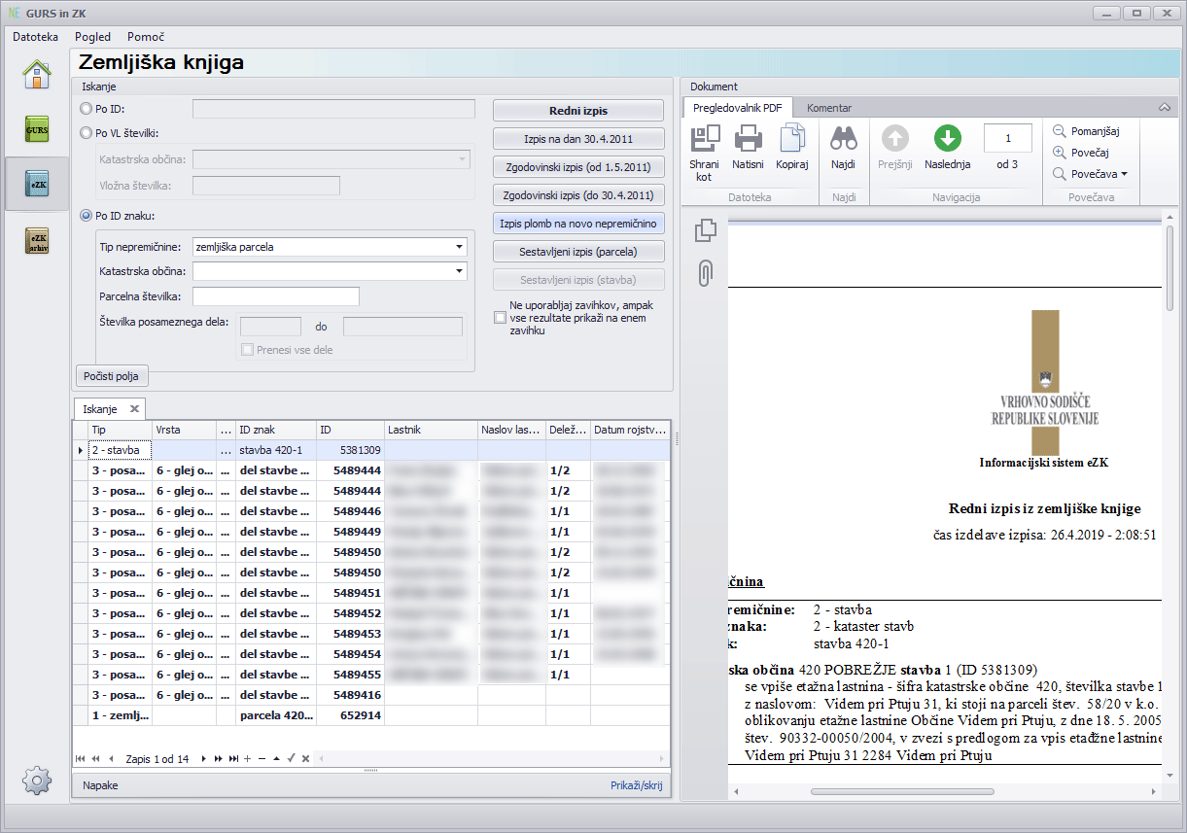Jump to last record in navigator
Image resolution: width=1187 pixels, height=833 pixels.
coord(233,758)
